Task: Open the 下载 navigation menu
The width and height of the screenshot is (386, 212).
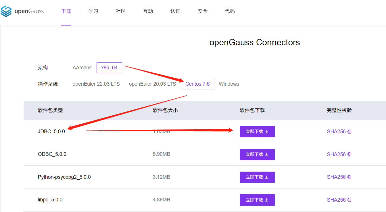Action: pyautogui.click(x=66, y=11)
